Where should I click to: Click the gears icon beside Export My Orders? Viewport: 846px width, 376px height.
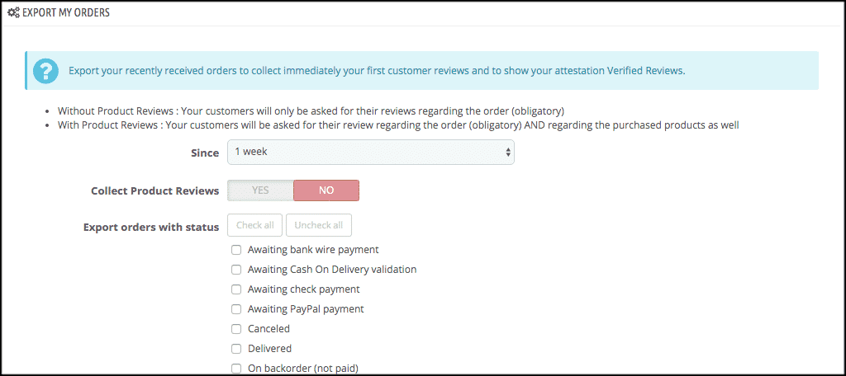pos(13,12)
